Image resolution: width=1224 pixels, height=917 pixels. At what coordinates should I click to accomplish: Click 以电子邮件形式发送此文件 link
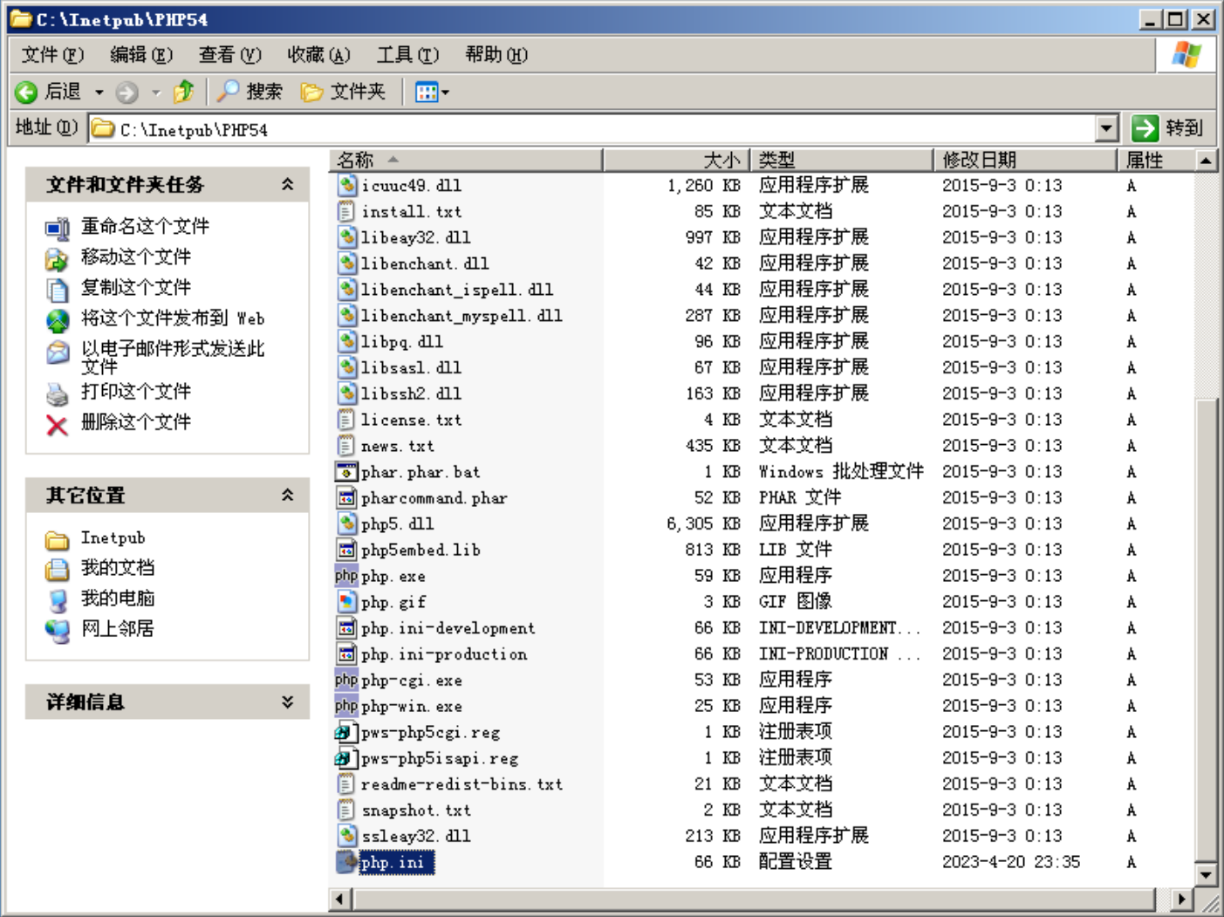click(x=173, y=357)
